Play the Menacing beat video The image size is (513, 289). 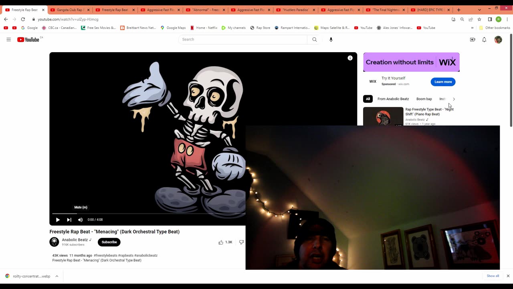point(58,220)
